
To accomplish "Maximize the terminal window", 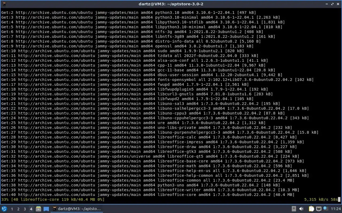I will (x=333, y=4).
